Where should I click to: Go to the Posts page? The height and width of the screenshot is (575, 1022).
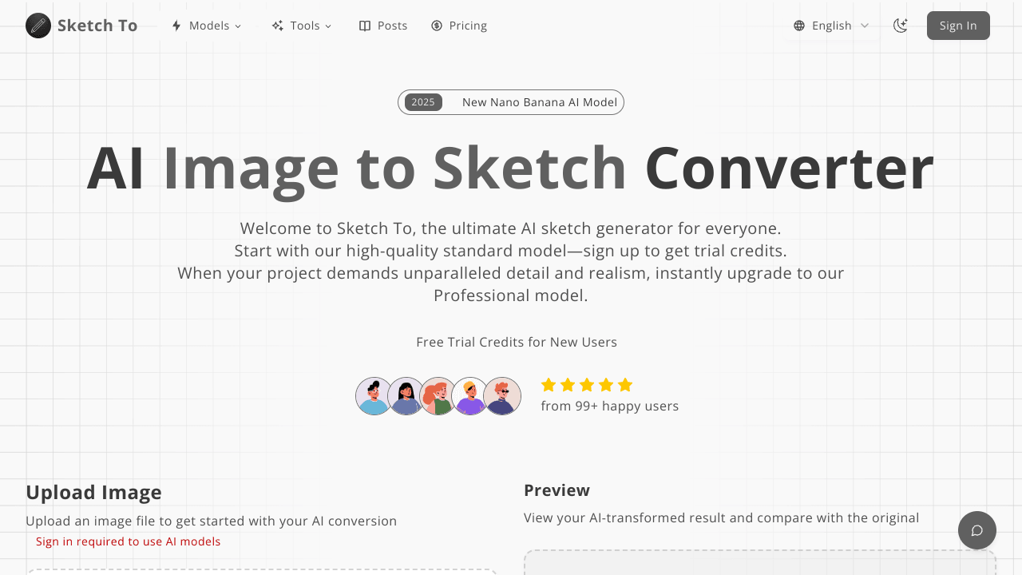392,26
